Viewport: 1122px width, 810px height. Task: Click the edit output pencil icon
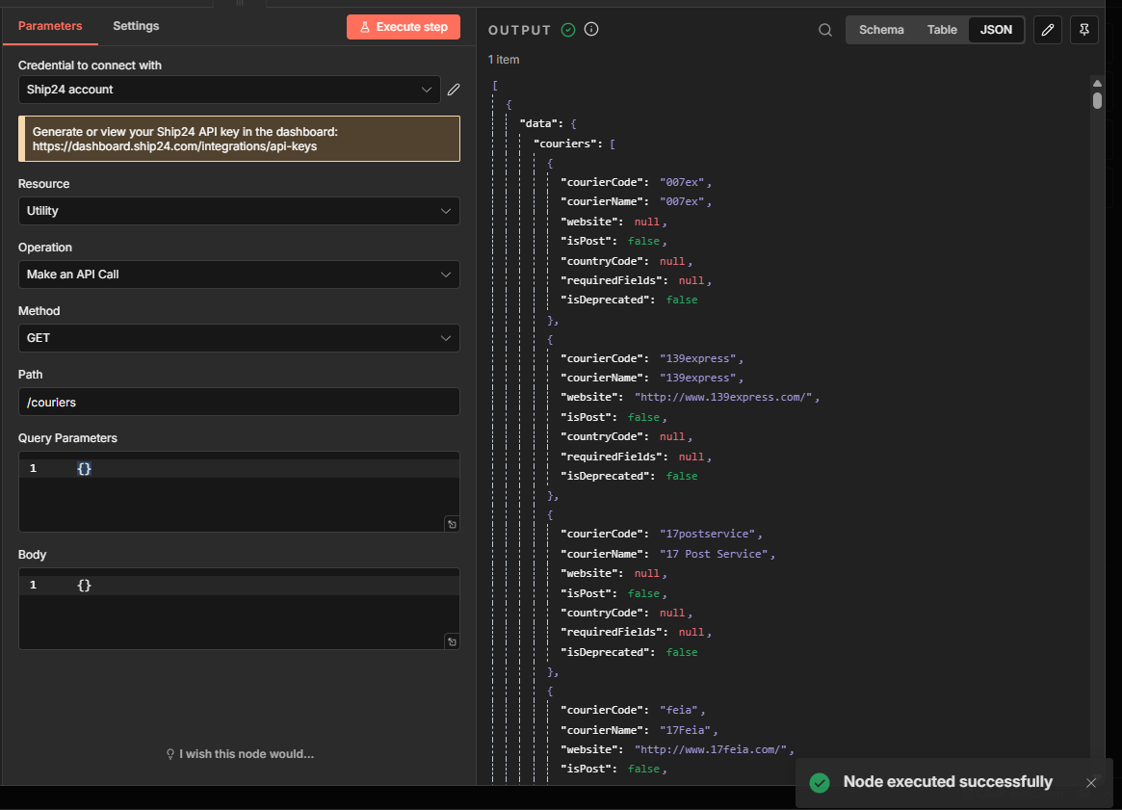(x=1048, y=30)
